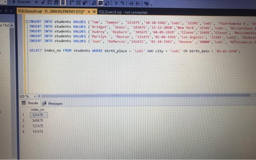Viewport: 256px width, 160px height.
Task: Select result row number 4 header
Action: [x=23, y=132]
